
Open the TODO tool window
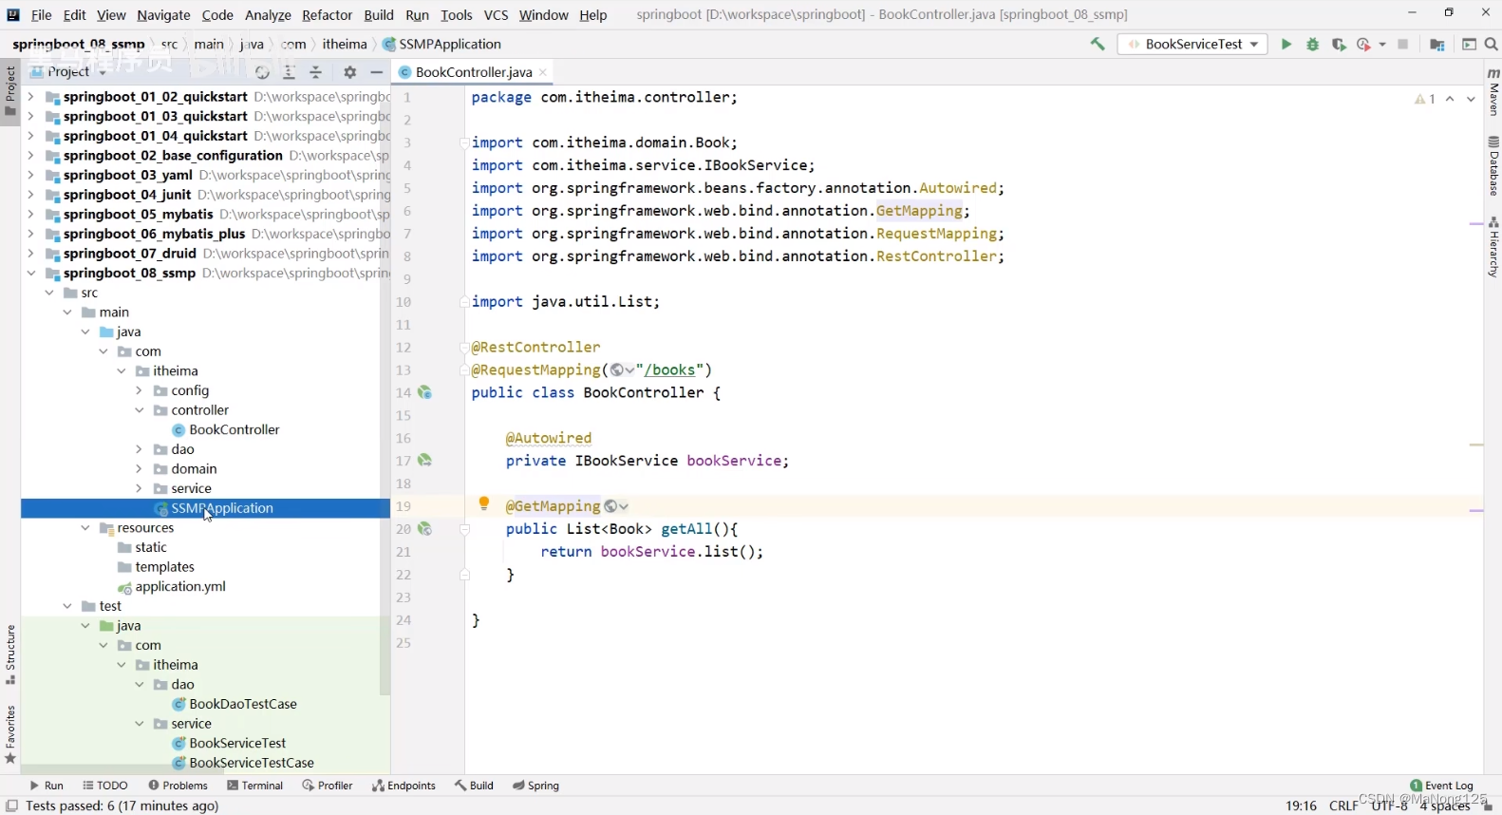pos(104,786)
